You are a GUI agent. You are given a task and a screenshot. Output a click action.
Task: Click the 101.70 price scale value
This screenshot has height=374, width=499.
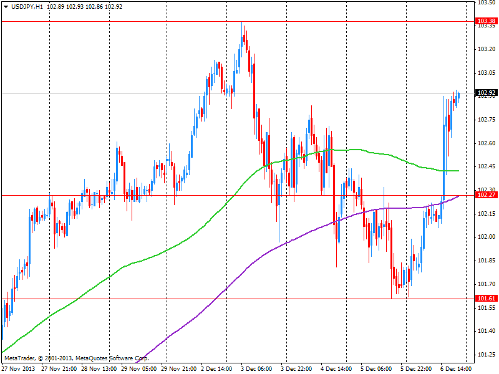coord(487,284)
